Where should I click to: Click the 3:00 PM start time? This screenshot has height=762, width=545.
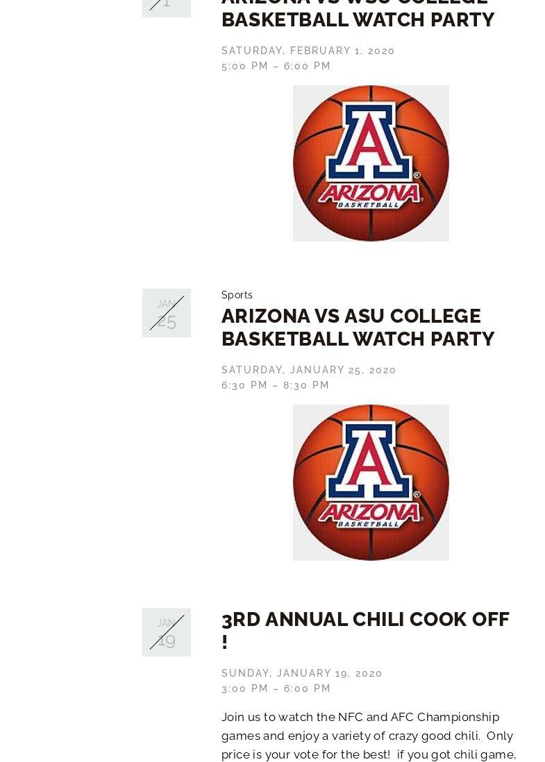point(244,688)
